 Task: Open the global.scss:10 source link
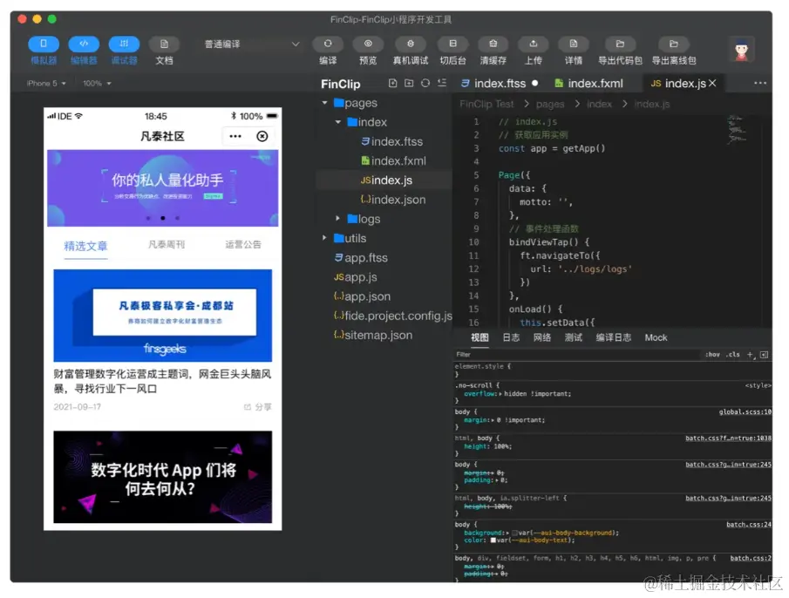pos(745,412)
